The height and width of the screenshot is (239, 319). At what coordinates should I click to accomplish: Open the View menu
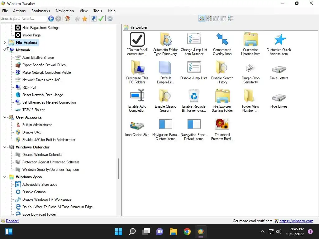coord(83,11)
